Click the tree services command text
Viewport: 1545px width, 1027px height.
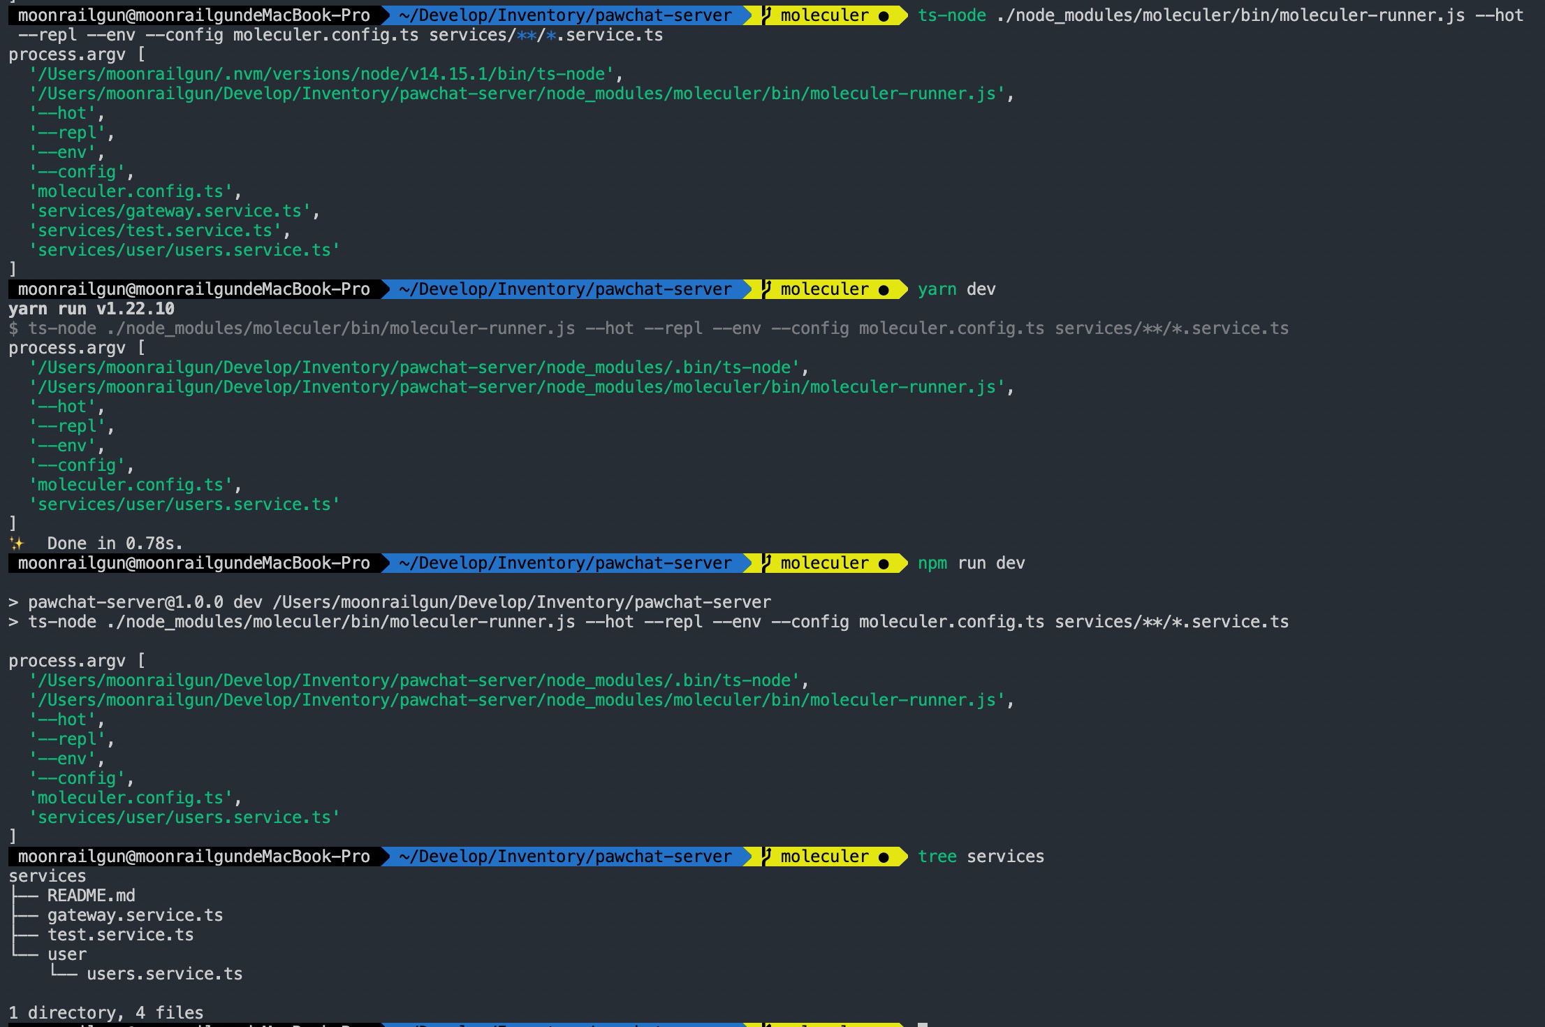pyautogui.click(x=981, y=857)
